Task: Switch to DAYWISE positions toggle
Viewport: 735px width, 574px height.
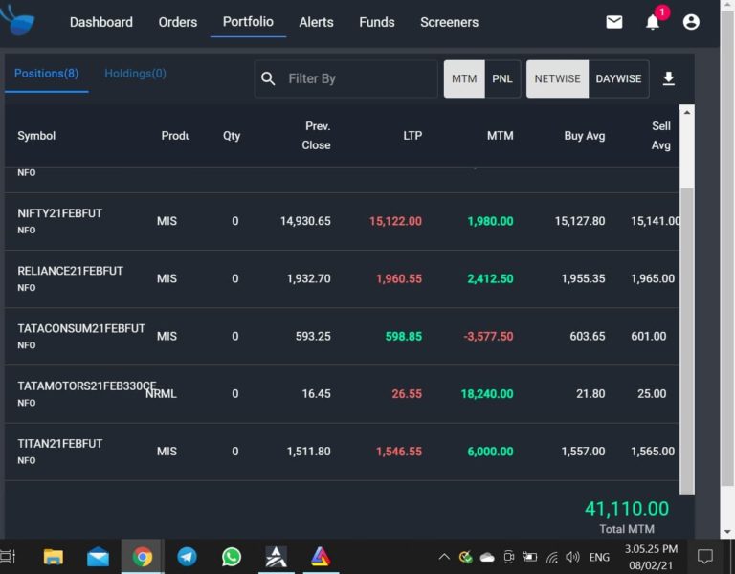Action: pos(618,78)
